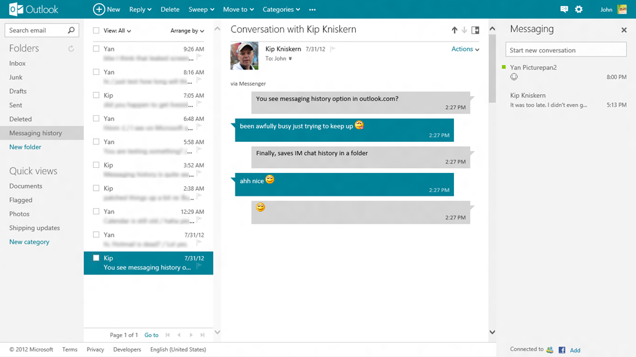Flag the Yan 9:26 AM message

(199, 57)
